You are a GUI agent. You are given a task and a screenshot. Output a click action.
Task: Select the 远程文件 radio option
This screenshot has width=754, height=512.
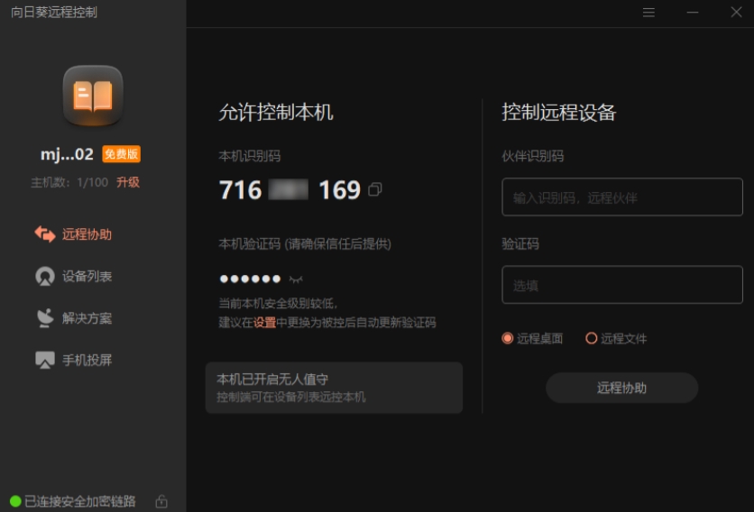616,338
